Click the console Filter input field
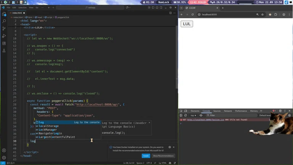The height and width of the screenshot is (165, 293). (229, 115)
